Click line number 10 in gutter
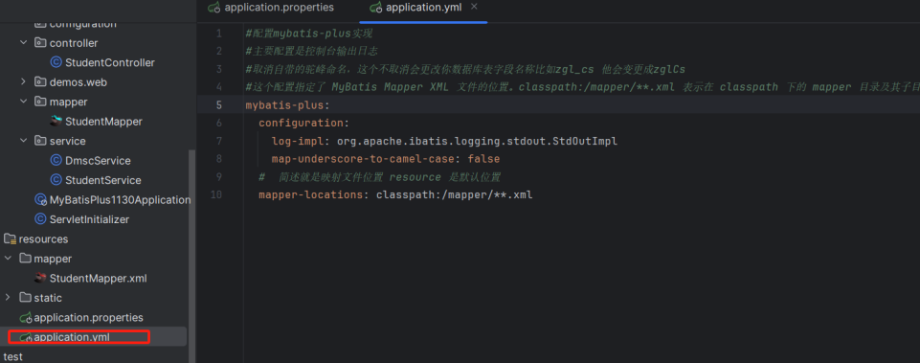The width and height of the screenshot is (920, 363). coord(216,194)
